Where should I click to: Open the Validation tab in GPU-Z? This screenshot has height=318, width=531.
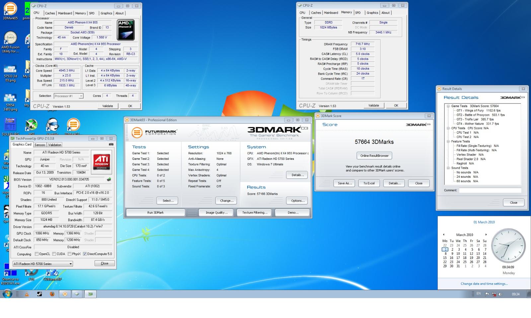click(55, 145)
